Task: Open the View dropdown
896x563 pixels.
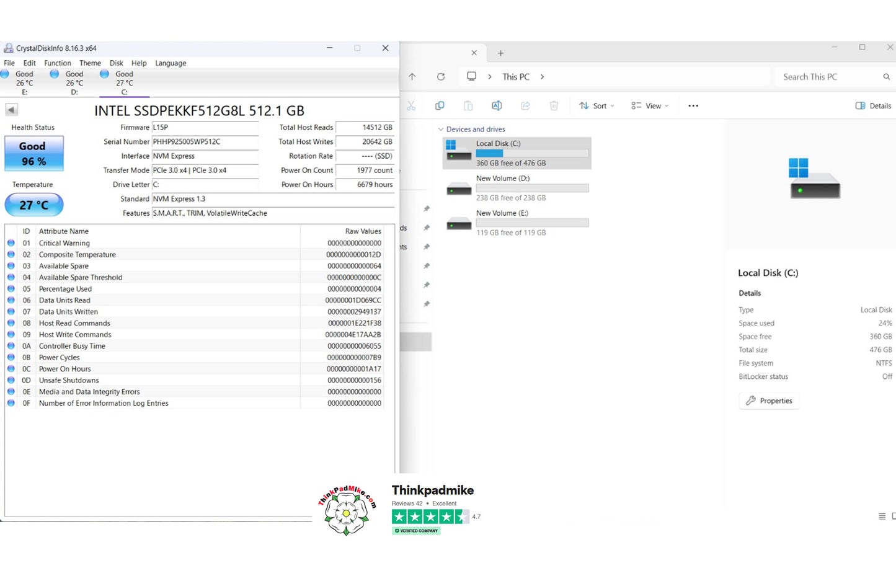Action: point(650,106)
